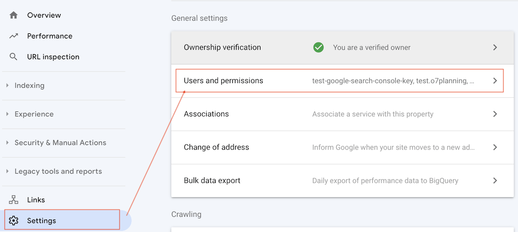The width and height of the screenshot is (518, 232).
Task: Click the Links network icon
Action: 14,200
